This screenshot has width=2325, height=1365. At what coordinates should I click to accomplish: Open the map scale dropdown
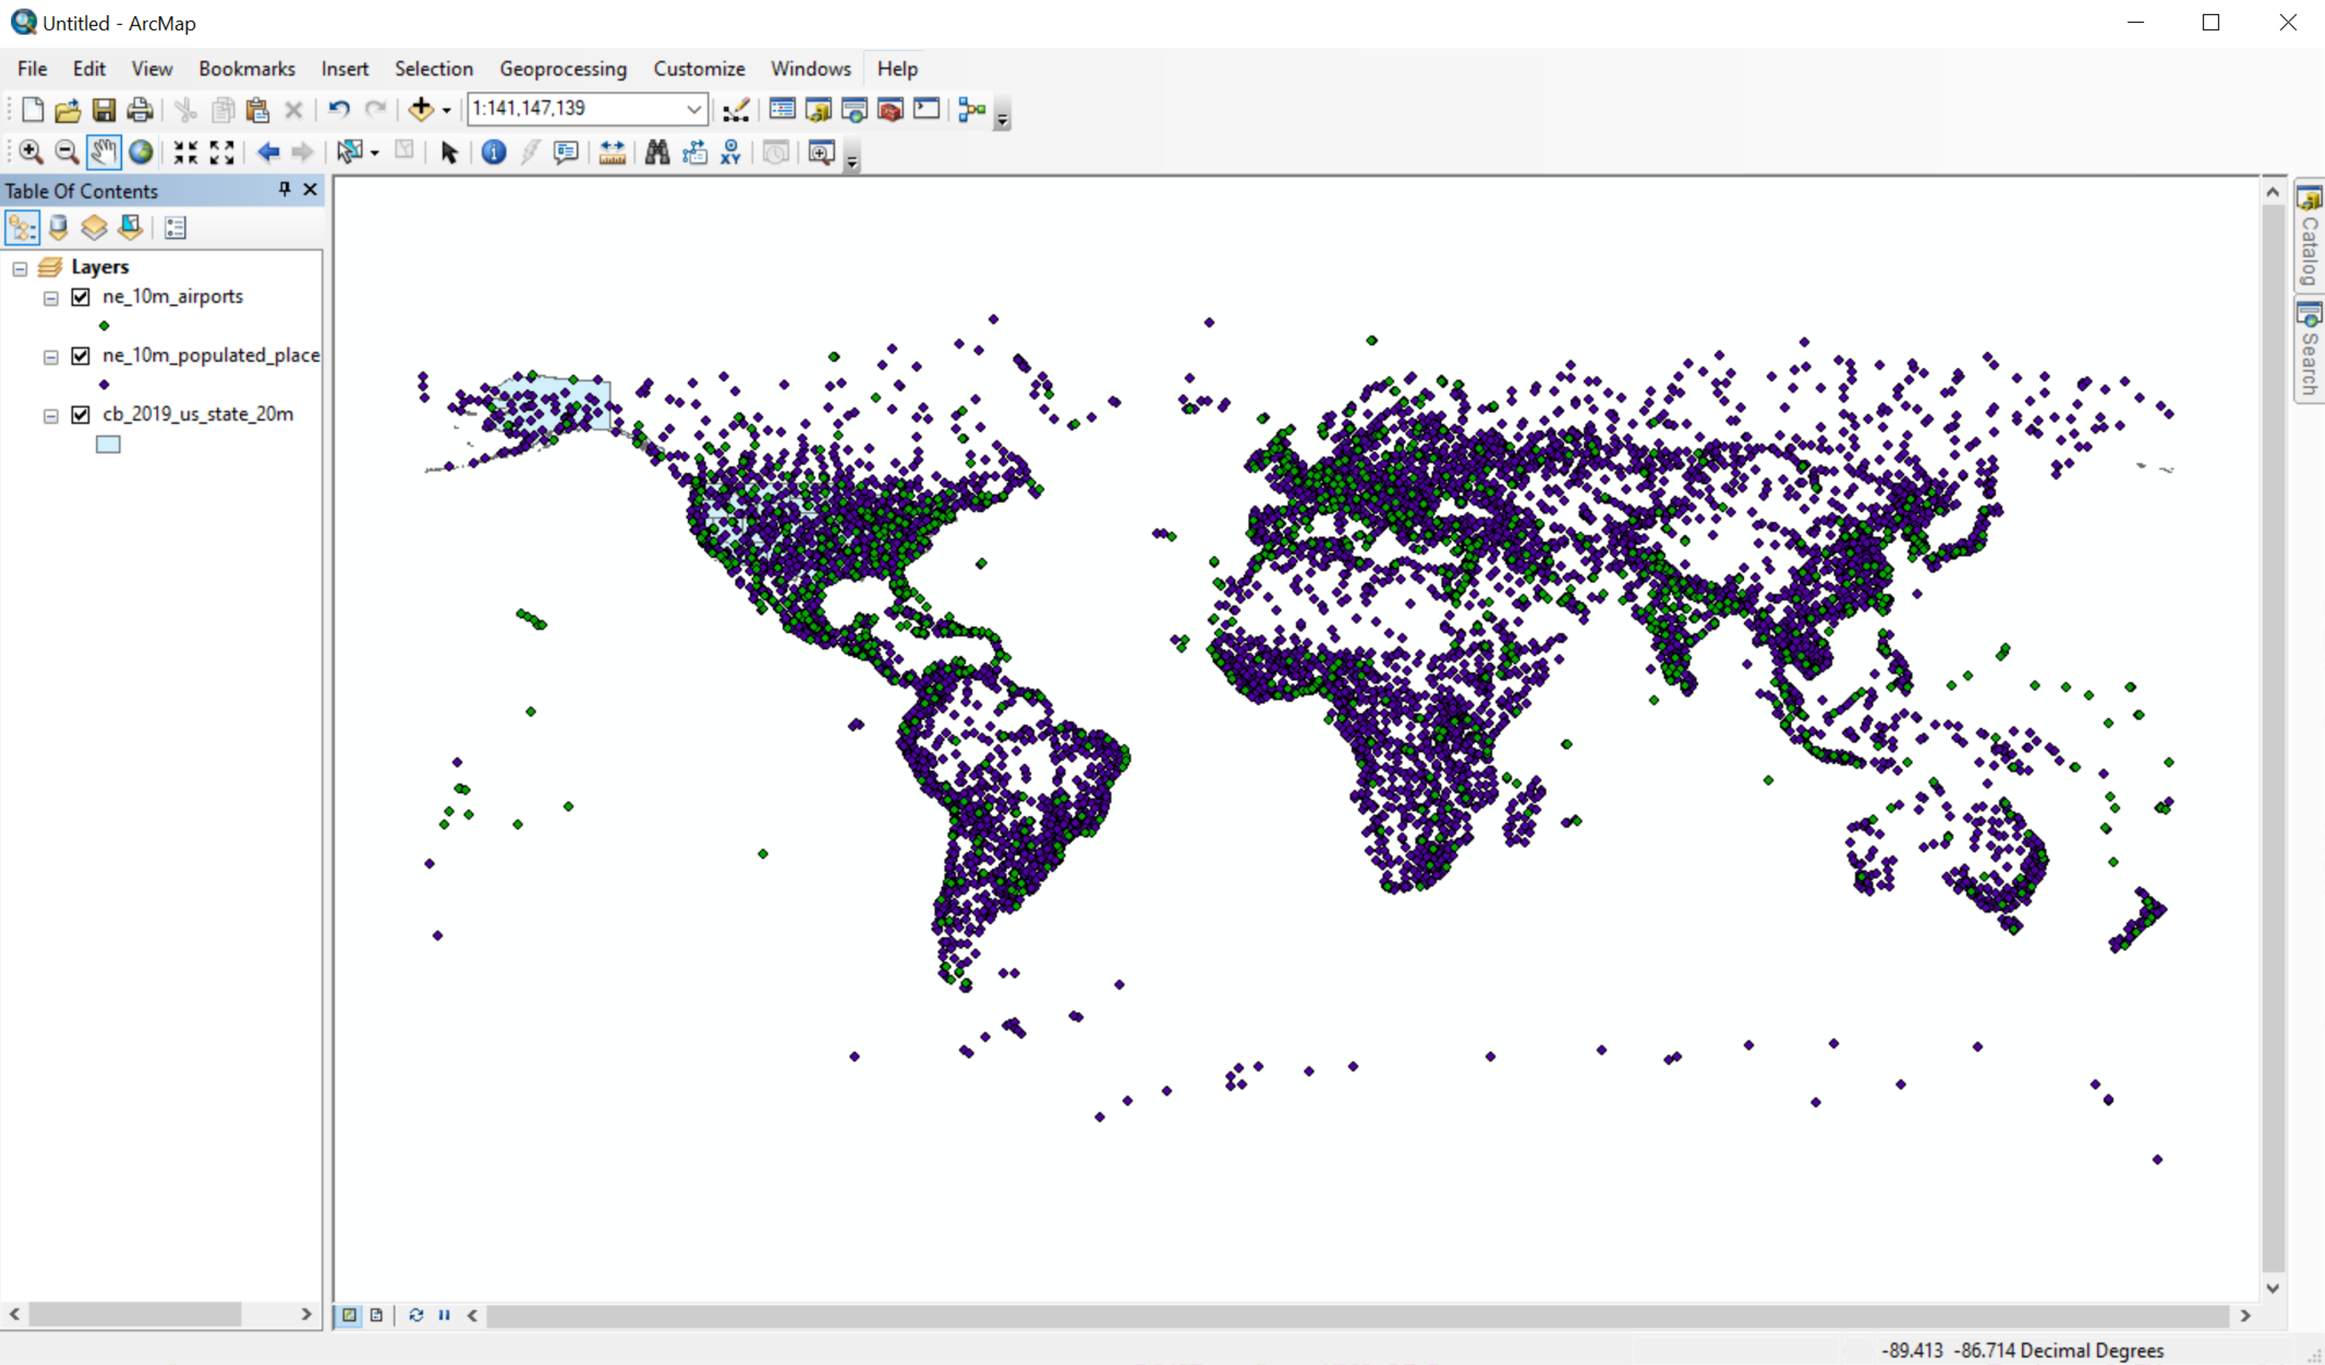pyautogui.click(x=694, y=109)
